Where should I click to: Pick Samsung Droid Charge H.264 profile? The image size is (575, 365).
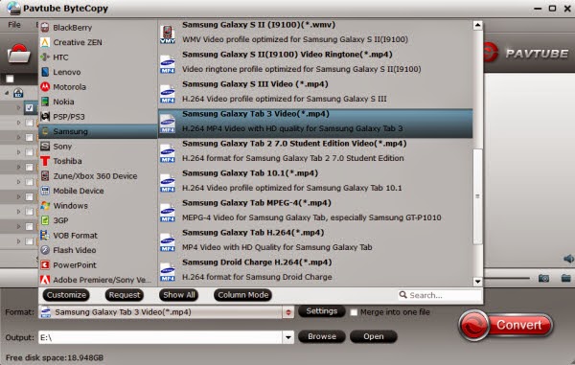coord(315,269)
